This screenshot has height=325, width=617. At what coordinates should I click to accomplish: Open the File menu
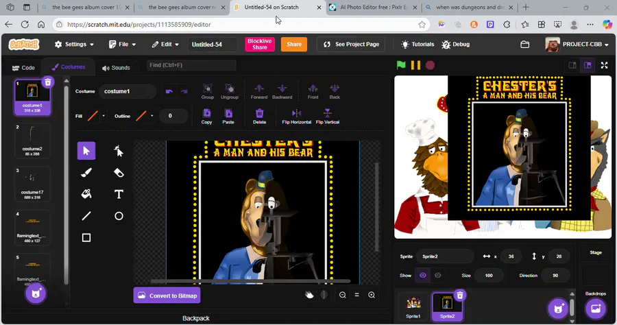(123, 45)
